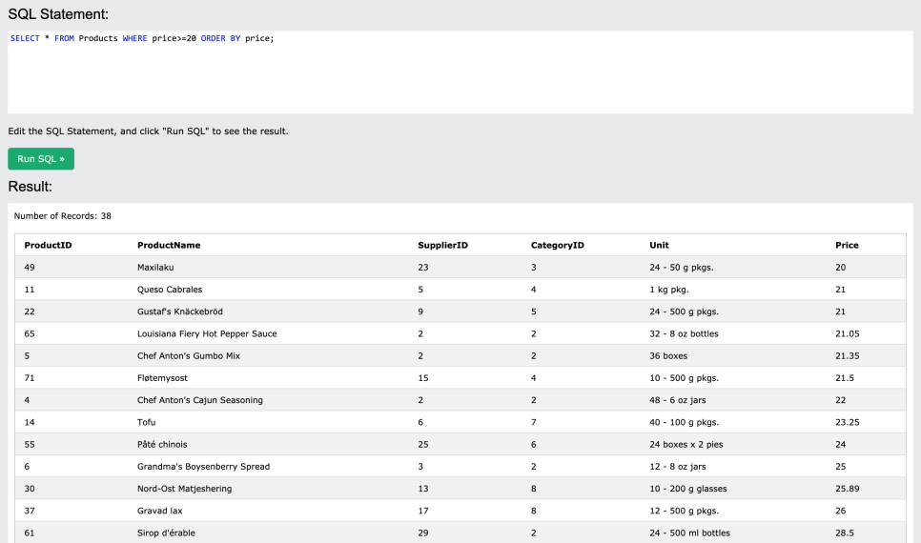Click the unit 36 boxes cell

(668, 355)
